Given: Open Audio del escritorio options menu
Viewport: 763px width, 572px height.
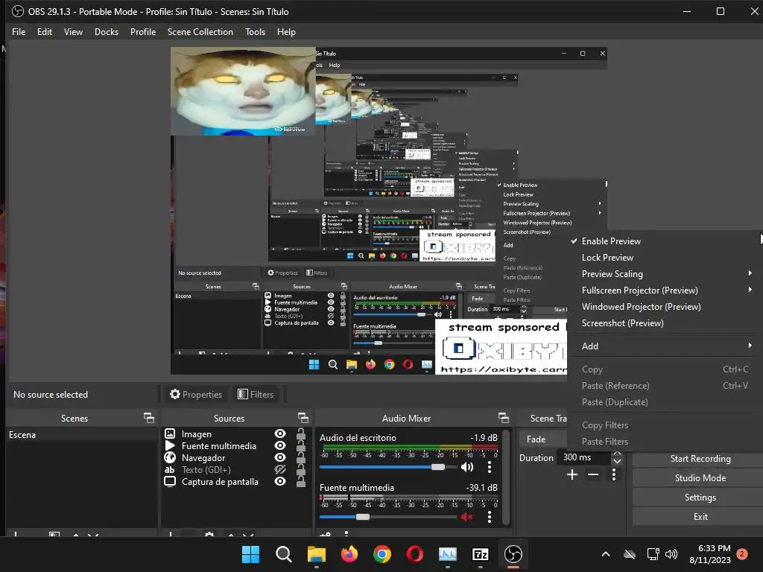Looking at the screenshot, I should coord(490,467).
